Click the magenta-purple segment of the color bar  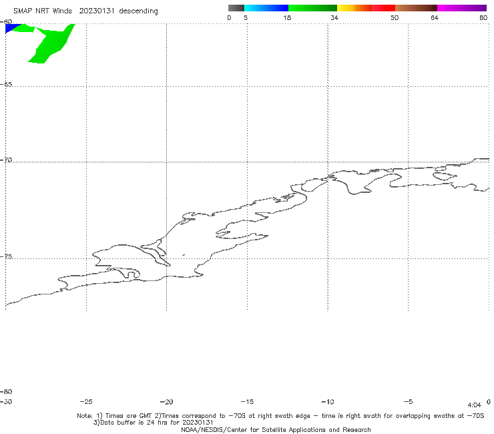point(462,8)
